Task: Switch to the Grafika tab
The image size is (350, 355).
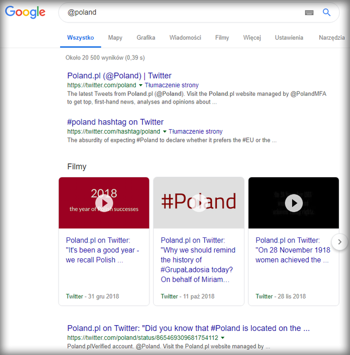Action: (146, 38)
